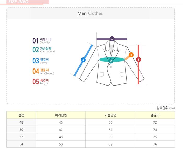Click the blue sleeve marker 3
Image resolution: width=183 pixels, height=160 pixels.
83,60
